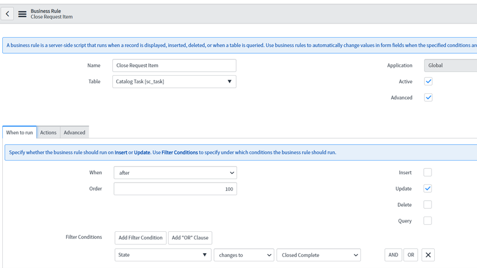This screenshot has width=477, height=268.
Task: Click the 'Business Rule' header title
Action: click(45, 11)
